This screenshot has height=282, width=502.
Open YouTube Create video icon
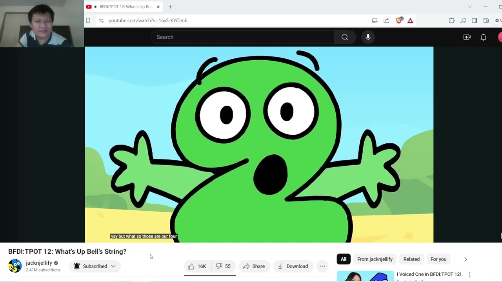(467, 37)
